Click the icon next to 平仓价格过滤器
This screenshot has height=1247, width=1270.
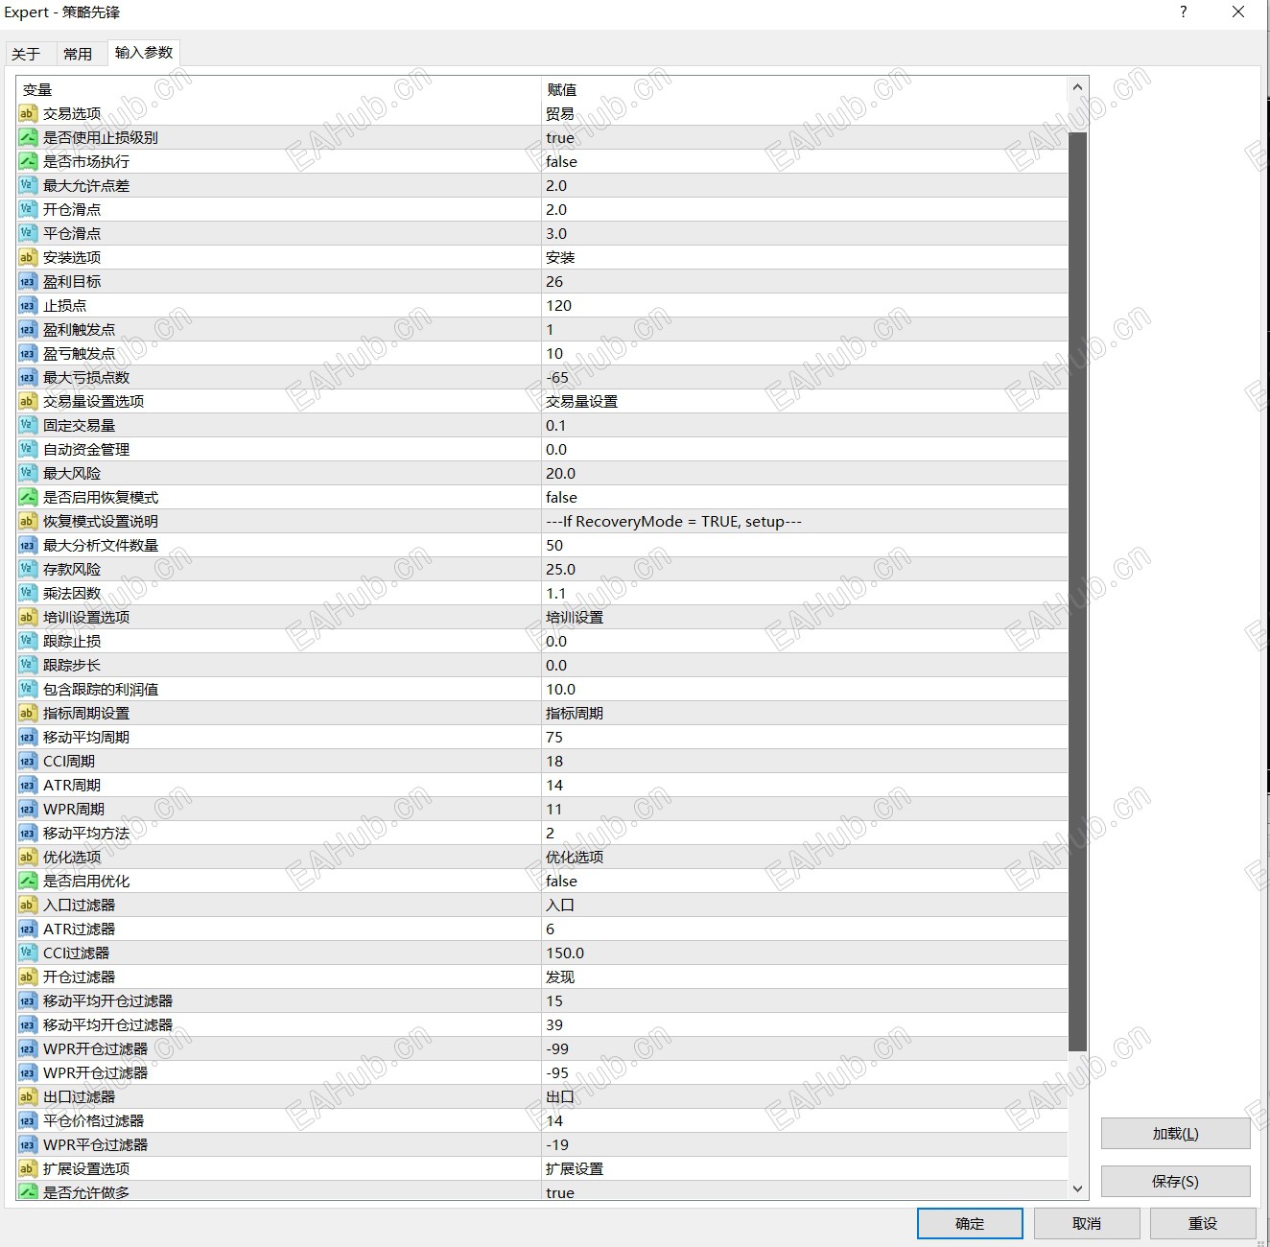(27, 1120)
